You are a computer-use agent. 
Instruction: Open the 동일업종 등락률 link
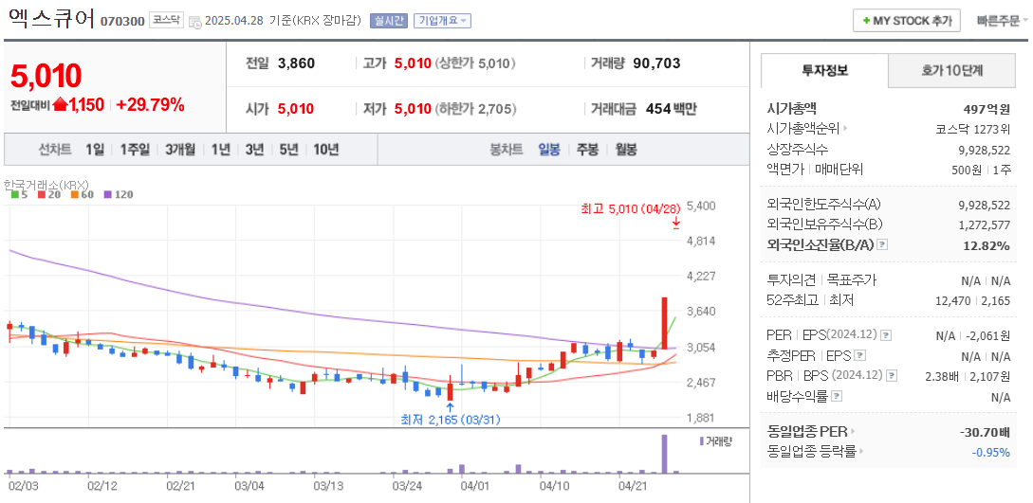coord(812,452)
